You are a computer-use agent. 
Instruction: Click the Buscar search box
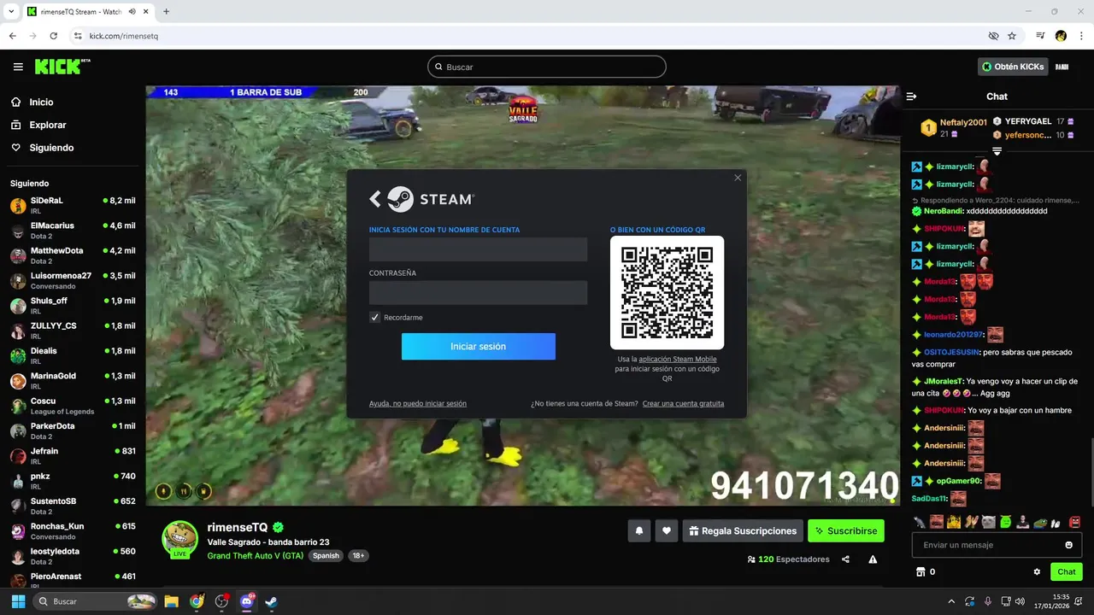click(x=546, y=67)
